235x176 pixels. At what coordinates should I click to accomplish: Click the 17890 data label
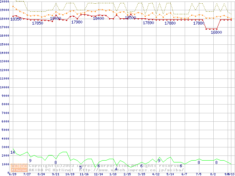[148, 23]
